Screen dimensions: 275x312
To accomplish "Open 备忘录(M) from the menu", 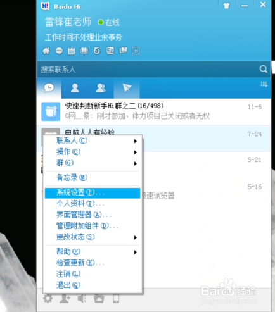I will pyautogui.click(x=93, y=178).
